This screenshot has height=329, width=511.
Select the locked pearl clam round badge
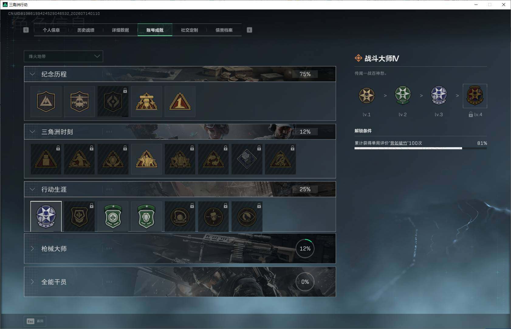[180, 216]
